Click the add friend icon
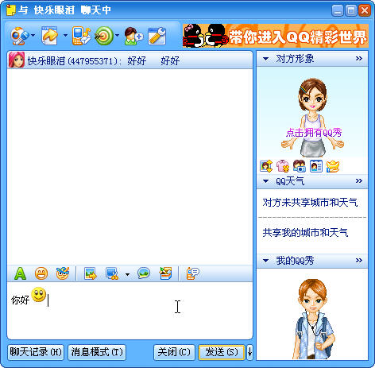Viewport: 375px width, 368px height. [133, 36]
